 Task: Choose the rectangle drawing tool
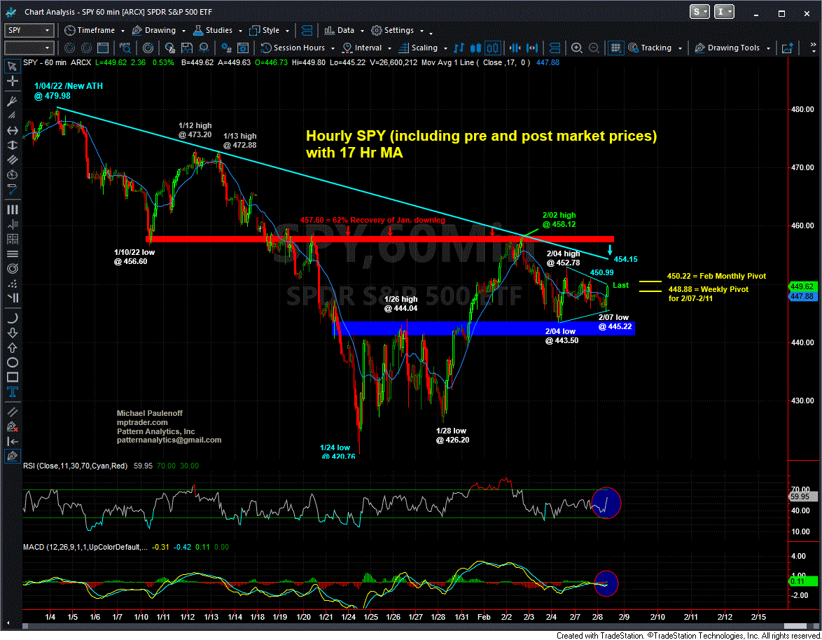12,377
